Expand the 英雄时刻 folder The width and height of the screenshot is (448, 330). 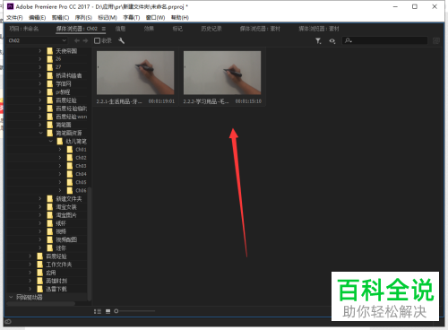(30, 281)
